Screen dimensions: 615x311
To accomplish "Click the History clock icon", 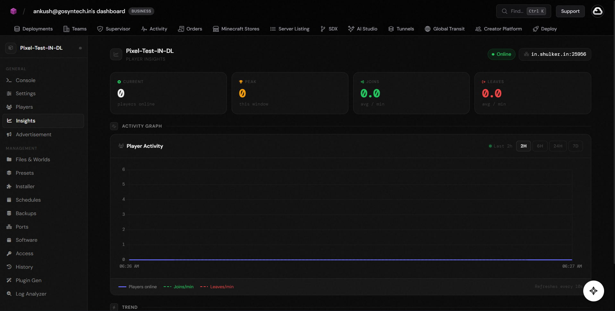I will click(x=9, y=267).
